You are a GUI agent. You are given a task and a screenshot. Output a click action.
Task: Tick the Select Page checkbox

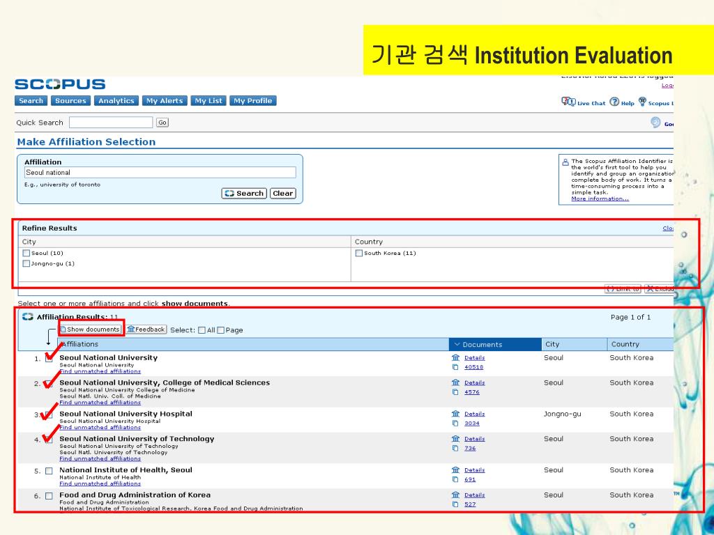tap(221, 330)
